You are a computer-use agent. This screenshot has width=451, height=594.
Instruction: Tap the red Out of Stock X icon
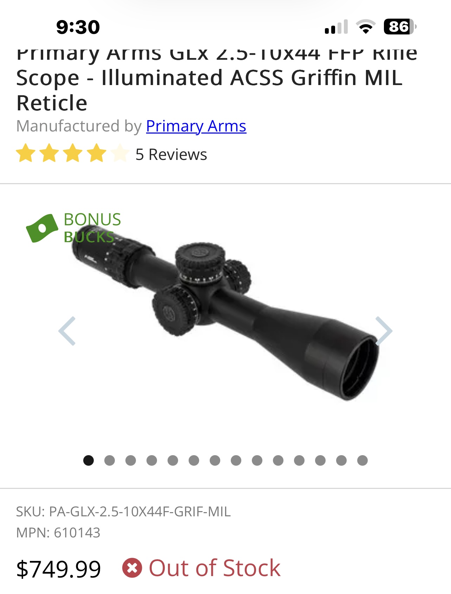(132, 568)
